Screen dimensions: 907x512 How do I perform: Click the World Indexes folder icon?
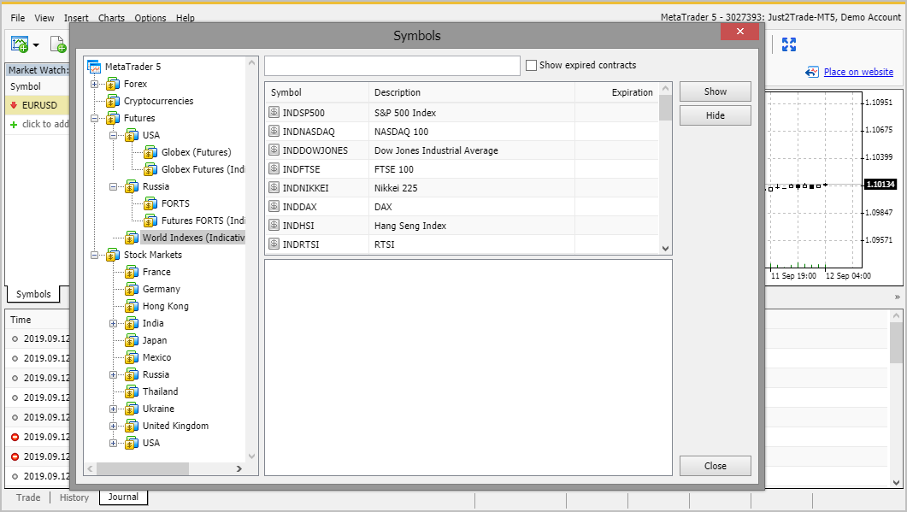coord(132,238)
